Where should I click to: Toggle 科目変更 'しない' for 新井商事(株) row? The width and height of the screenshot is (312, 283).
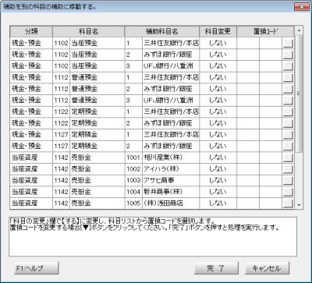coord(218,192)
